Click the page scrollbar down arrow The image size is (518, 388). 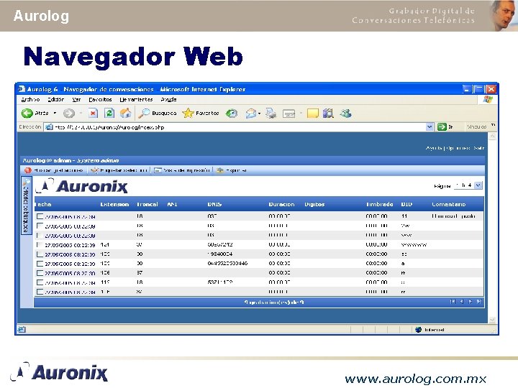click(492, 320)
